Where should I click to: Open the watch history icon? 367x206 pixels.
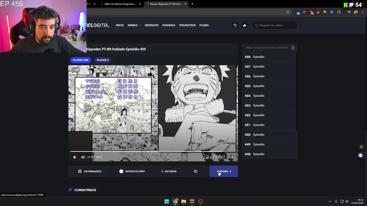(235, 25)
